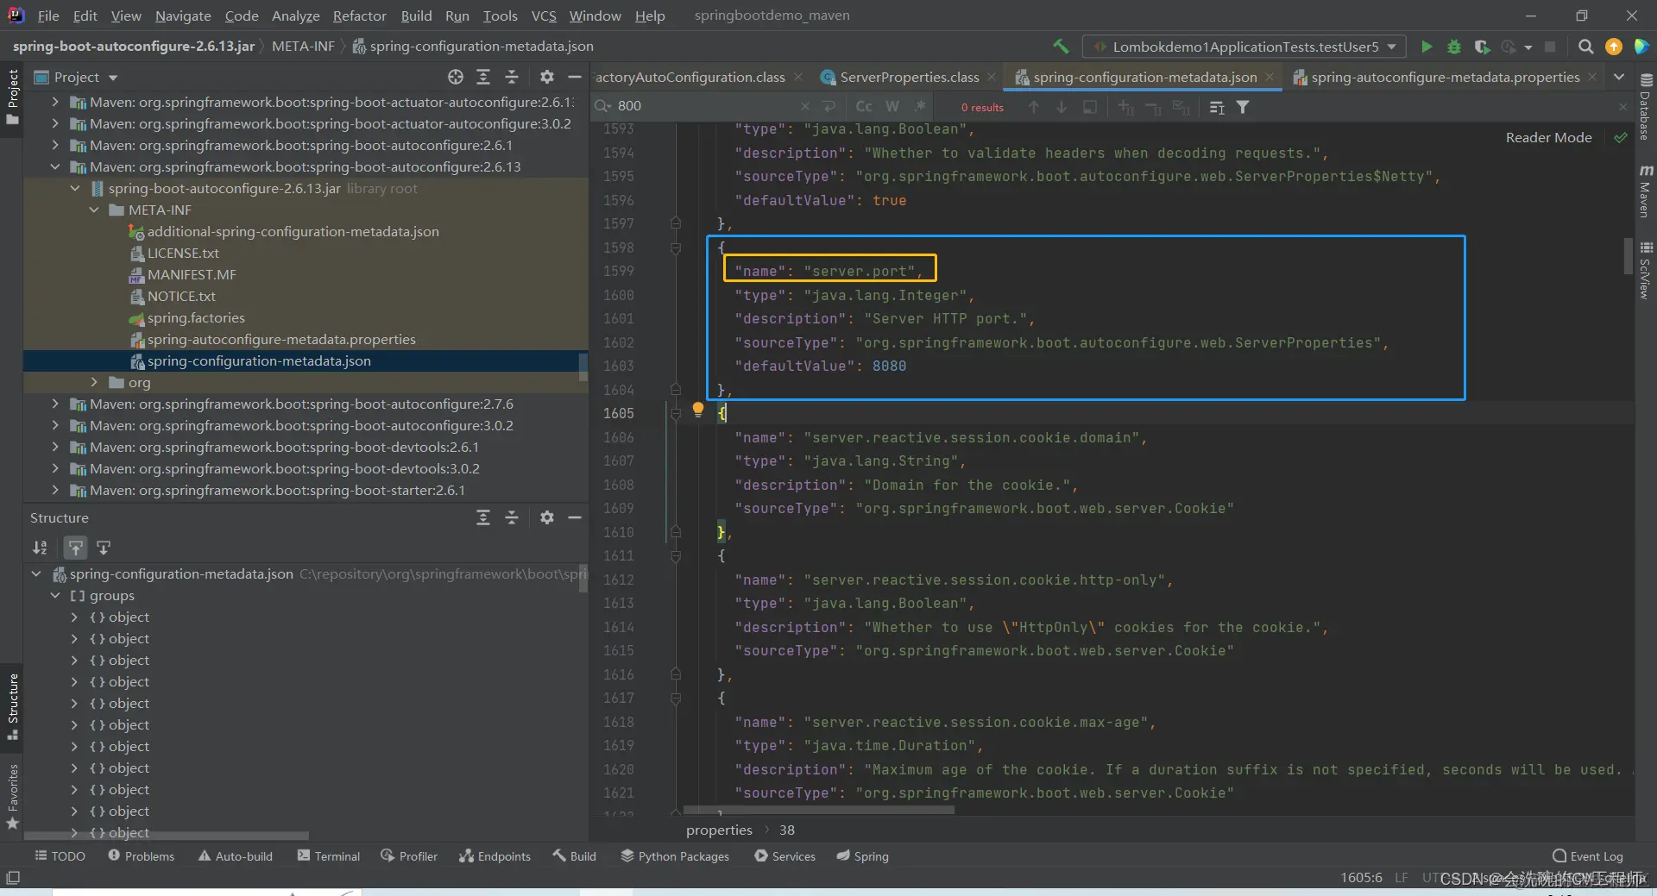
Task: Click the yellow light bulb intention icon
Action: [x=698, y=410]
